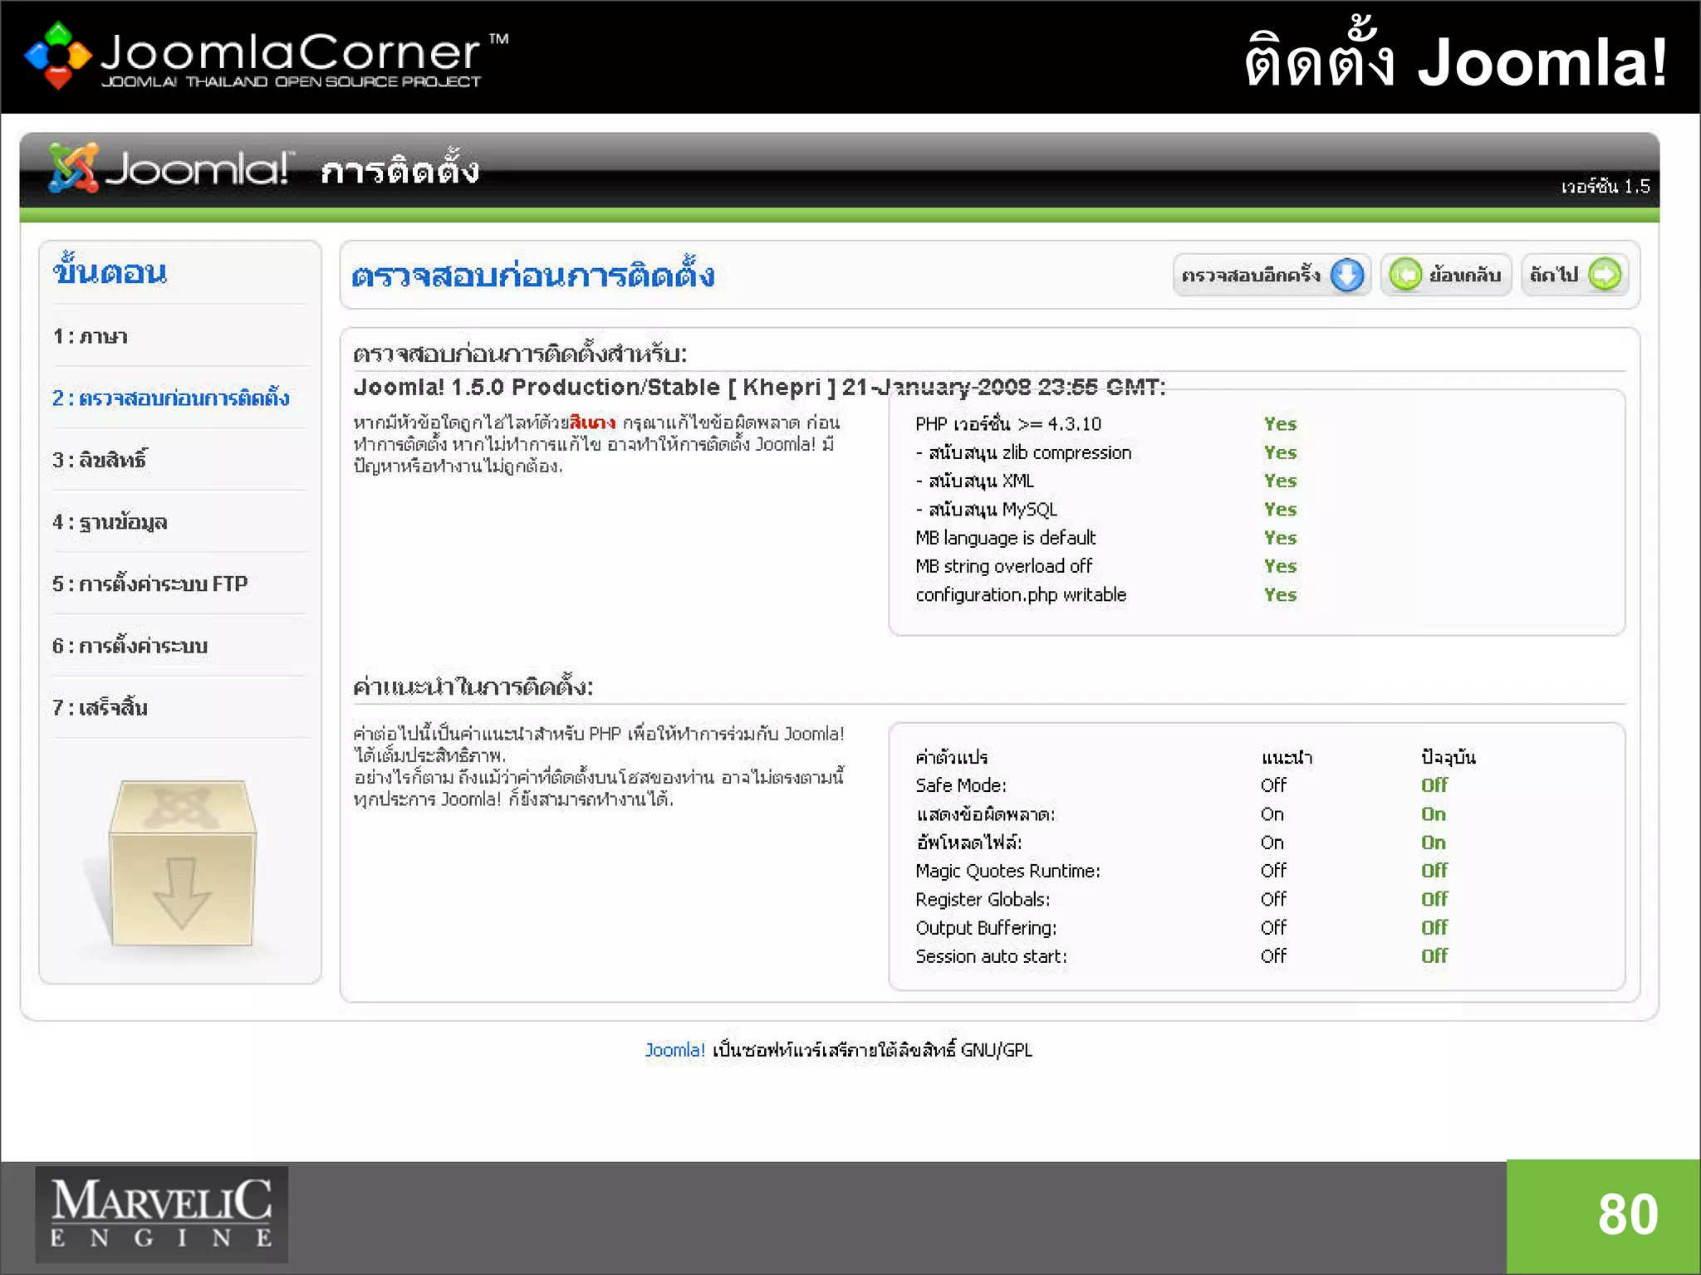Click the Marvelic Engine logo
This screenshot has width=1701, height=1275.
coord(161,1214)
